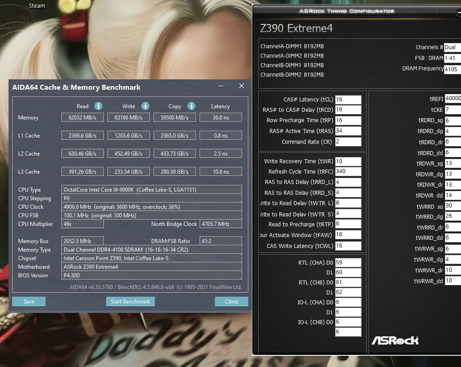The image size is (461, 367).
Task: Minimize the AIDA64 benchmark window
Action: [221, 86]
